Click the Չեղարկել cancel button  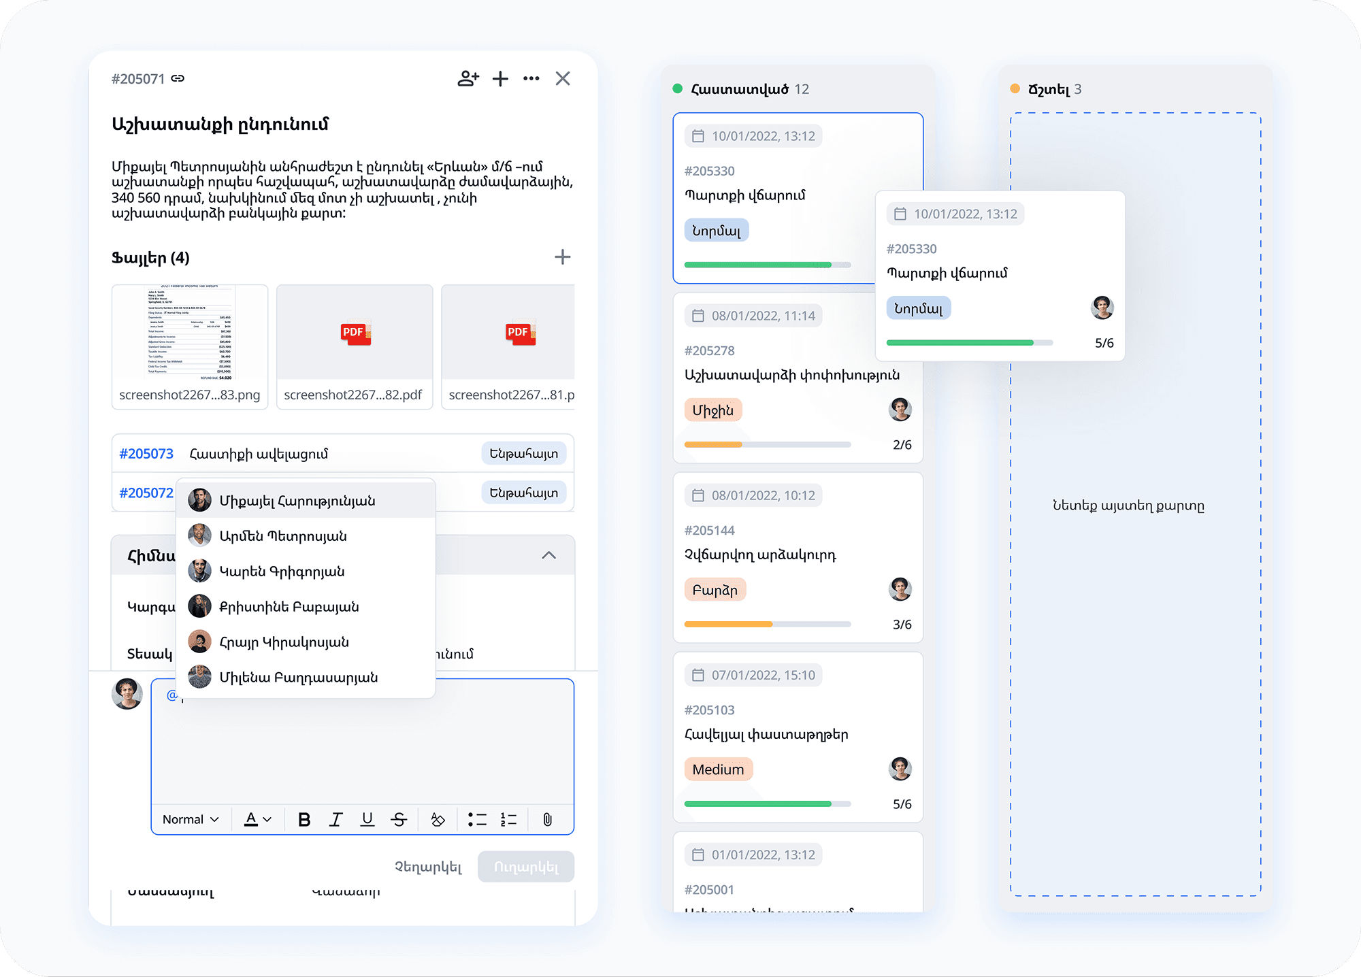click(428, 867)
